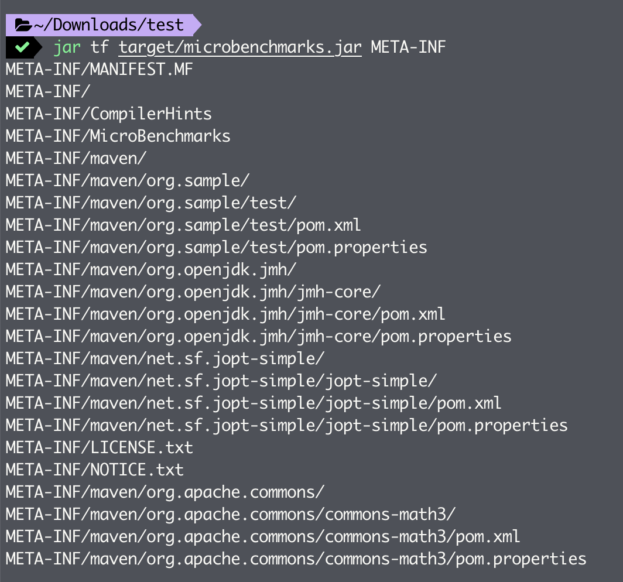623x582 pixels.
Task: Click org.sample/test/pom.xml entry
Action: pyautogui.click(x=183, y=225)
